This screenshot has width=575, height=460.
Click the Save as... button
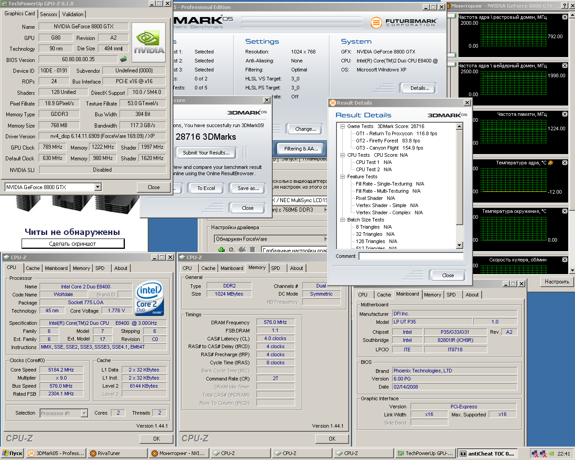tap(248, 188)
